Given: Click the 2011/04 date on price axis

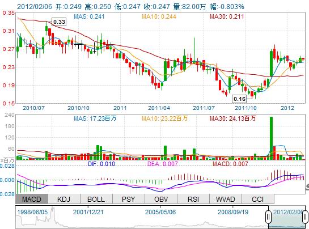Looking at the screenshot, I should point(159,108).
